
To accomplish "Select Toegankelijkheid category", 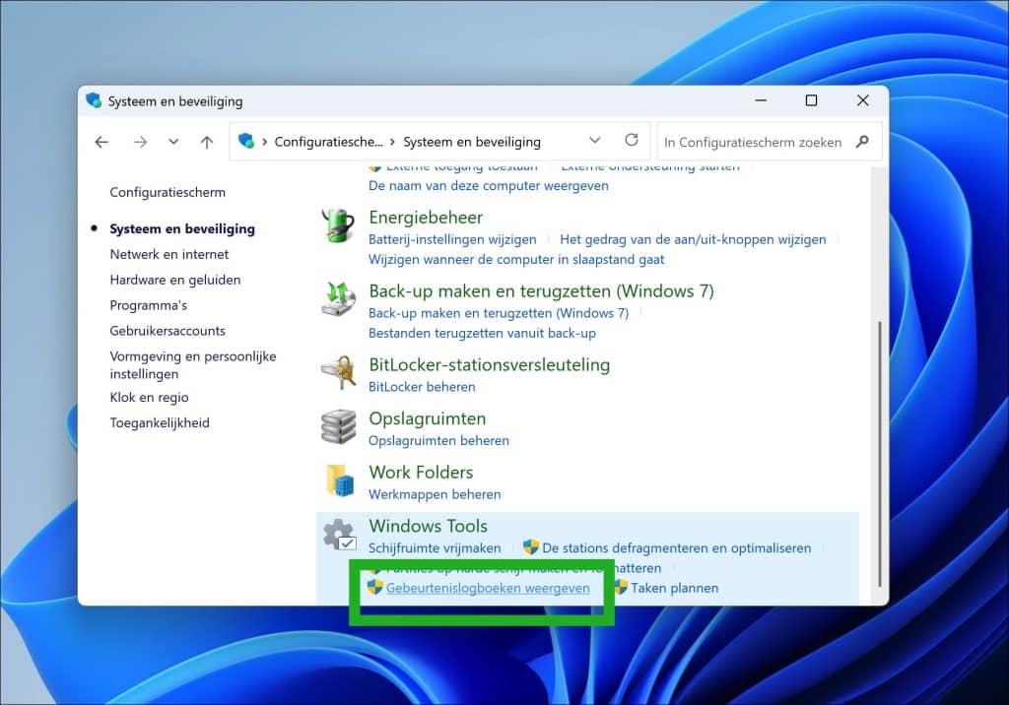I will [160, 422].
